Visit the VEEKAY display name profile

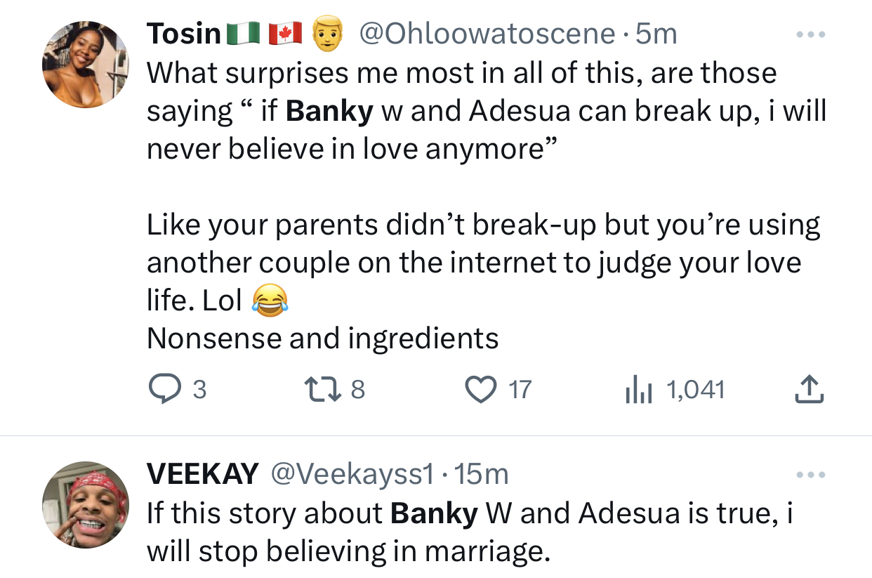(202, 475)
